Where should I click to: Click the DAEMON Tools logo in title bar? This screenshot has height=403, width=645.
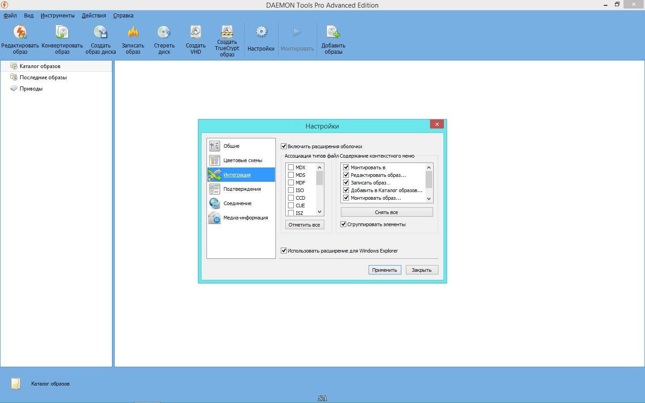4,5
